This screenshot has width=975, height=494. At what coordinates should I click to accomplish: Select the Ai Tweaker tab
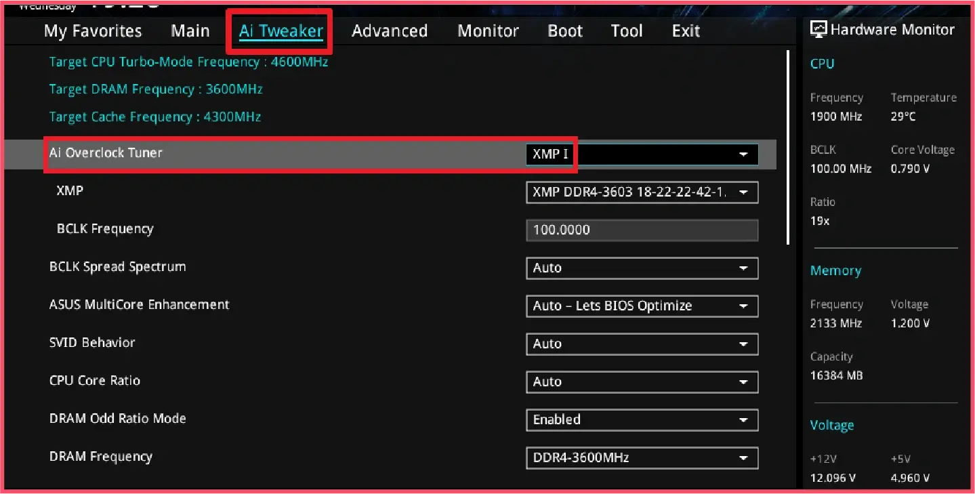click(x=281, y=31)
